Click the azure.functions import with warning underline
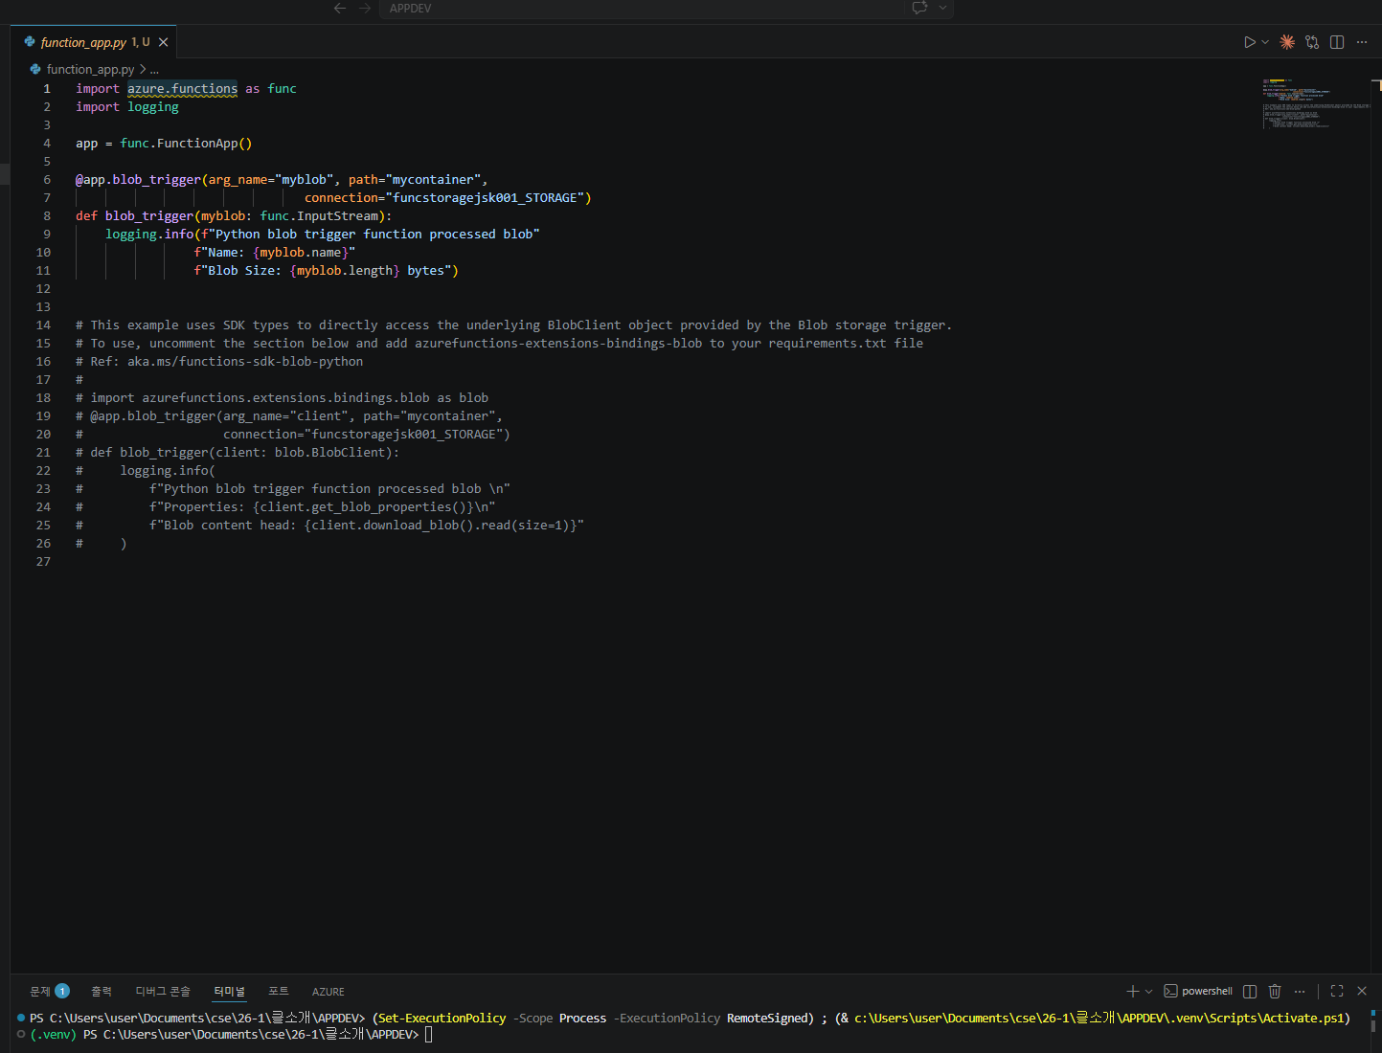Screen dimensions: 1382x1053 182,88
